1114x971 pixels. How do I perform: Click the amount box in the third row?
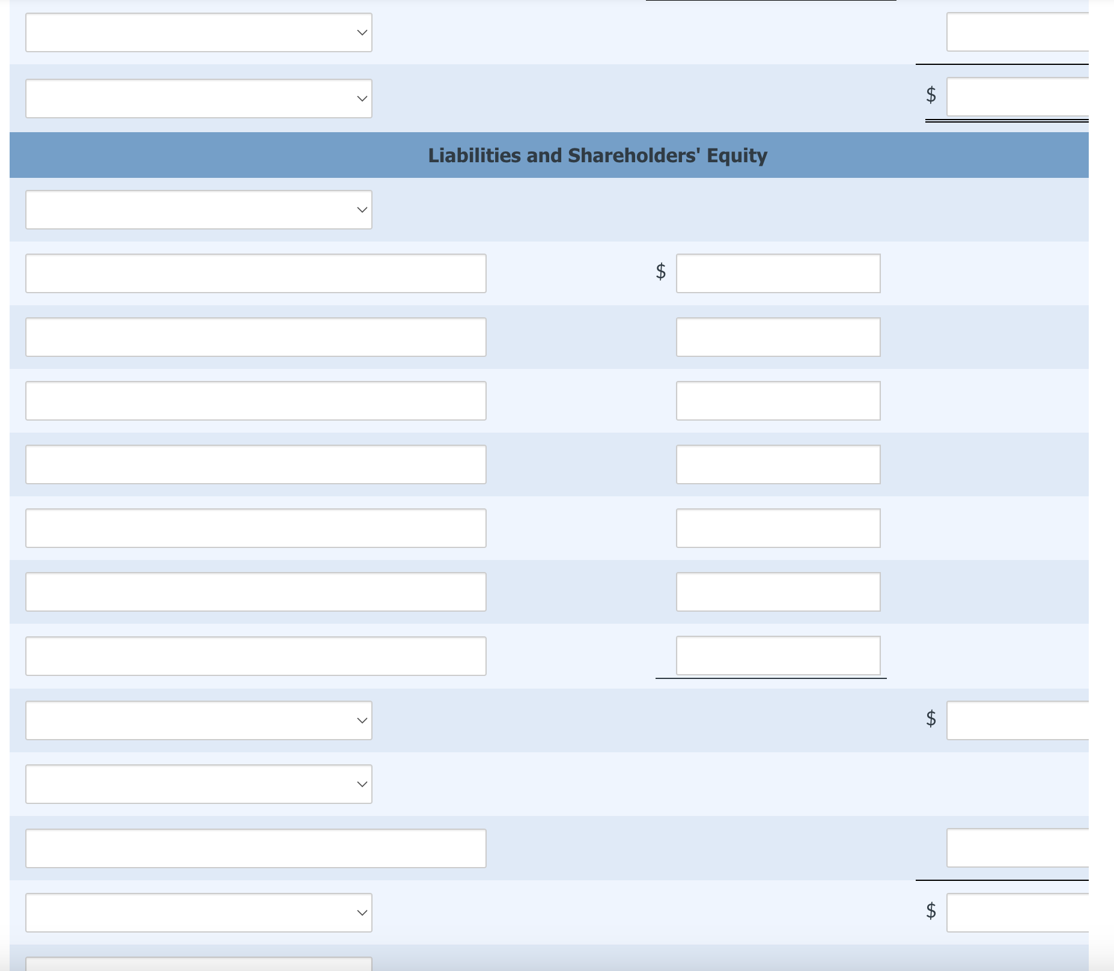point(778,400)
